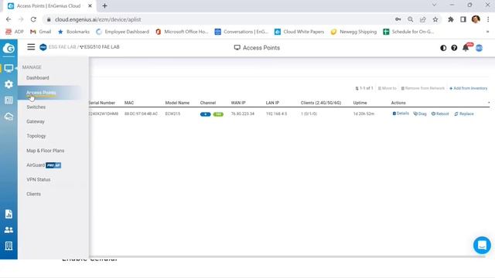Go back in browser history
This screenshot has width=495, height=278.
[9, 19]
